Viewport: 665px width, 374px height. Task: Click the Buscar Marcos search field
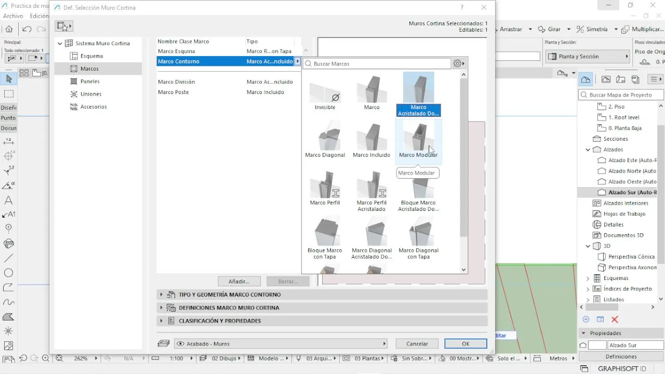pyautogui.click(x=377, y=63)
